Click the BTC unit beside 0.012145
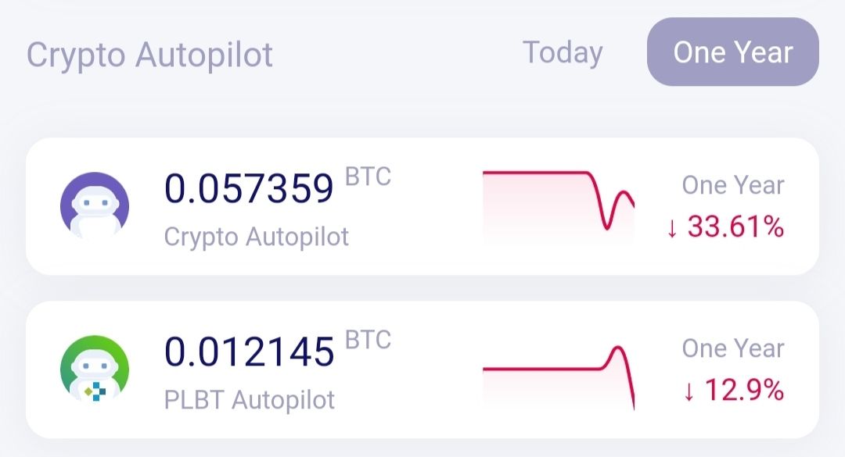The height and width of the screenshot is (457, 845). pos(368,340)
